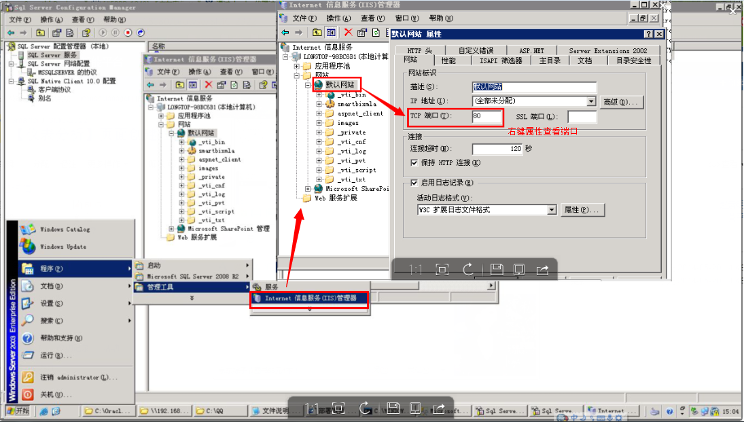Viewport: 744px width, 422px height.
Task: Click the C:\QQ taskbar button
Action: 220,410
